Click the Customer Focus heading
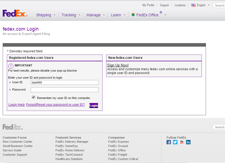Viewport: 225px width, 163px height. [x=15, y=138]
